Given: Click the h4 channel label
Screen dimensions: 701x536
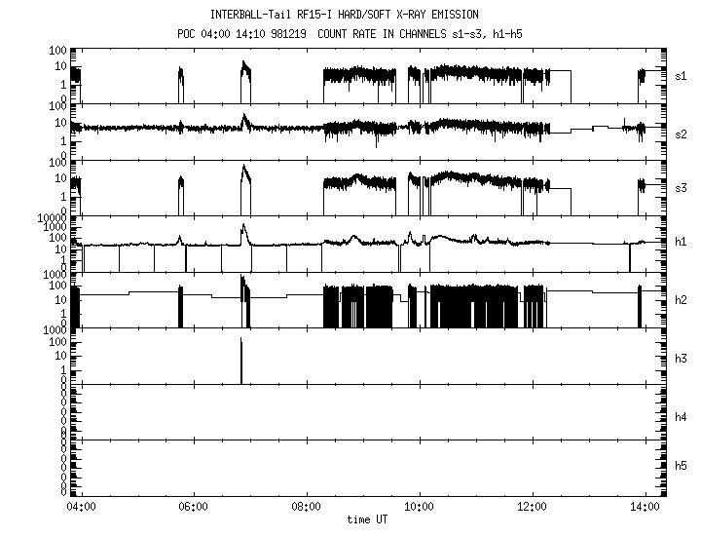Looking at the screenshot, I should (x=682, y=416).
